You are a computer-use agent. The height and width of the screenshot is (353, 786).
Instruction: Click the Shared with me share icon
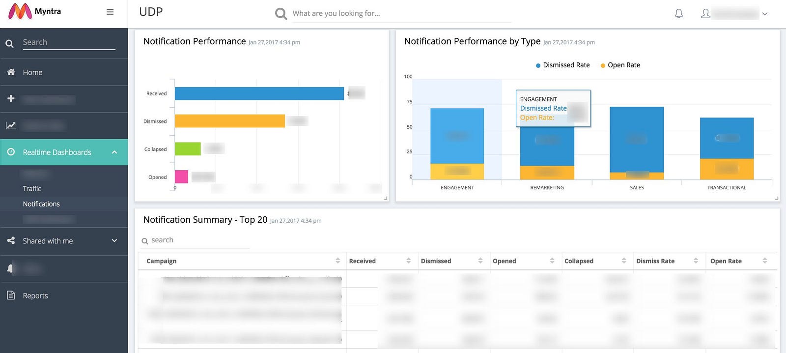coord(11,240)
